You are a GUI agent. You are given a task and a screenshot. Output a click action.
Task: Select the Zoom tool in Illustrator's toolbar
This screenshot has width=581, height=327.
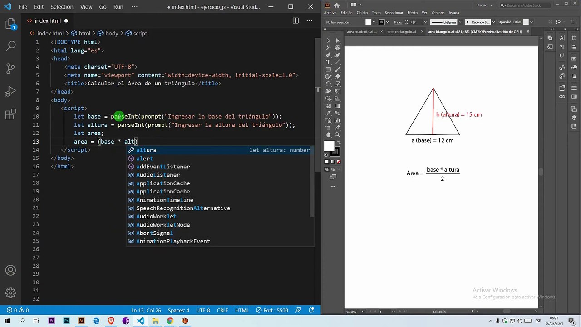click(337, 135)
